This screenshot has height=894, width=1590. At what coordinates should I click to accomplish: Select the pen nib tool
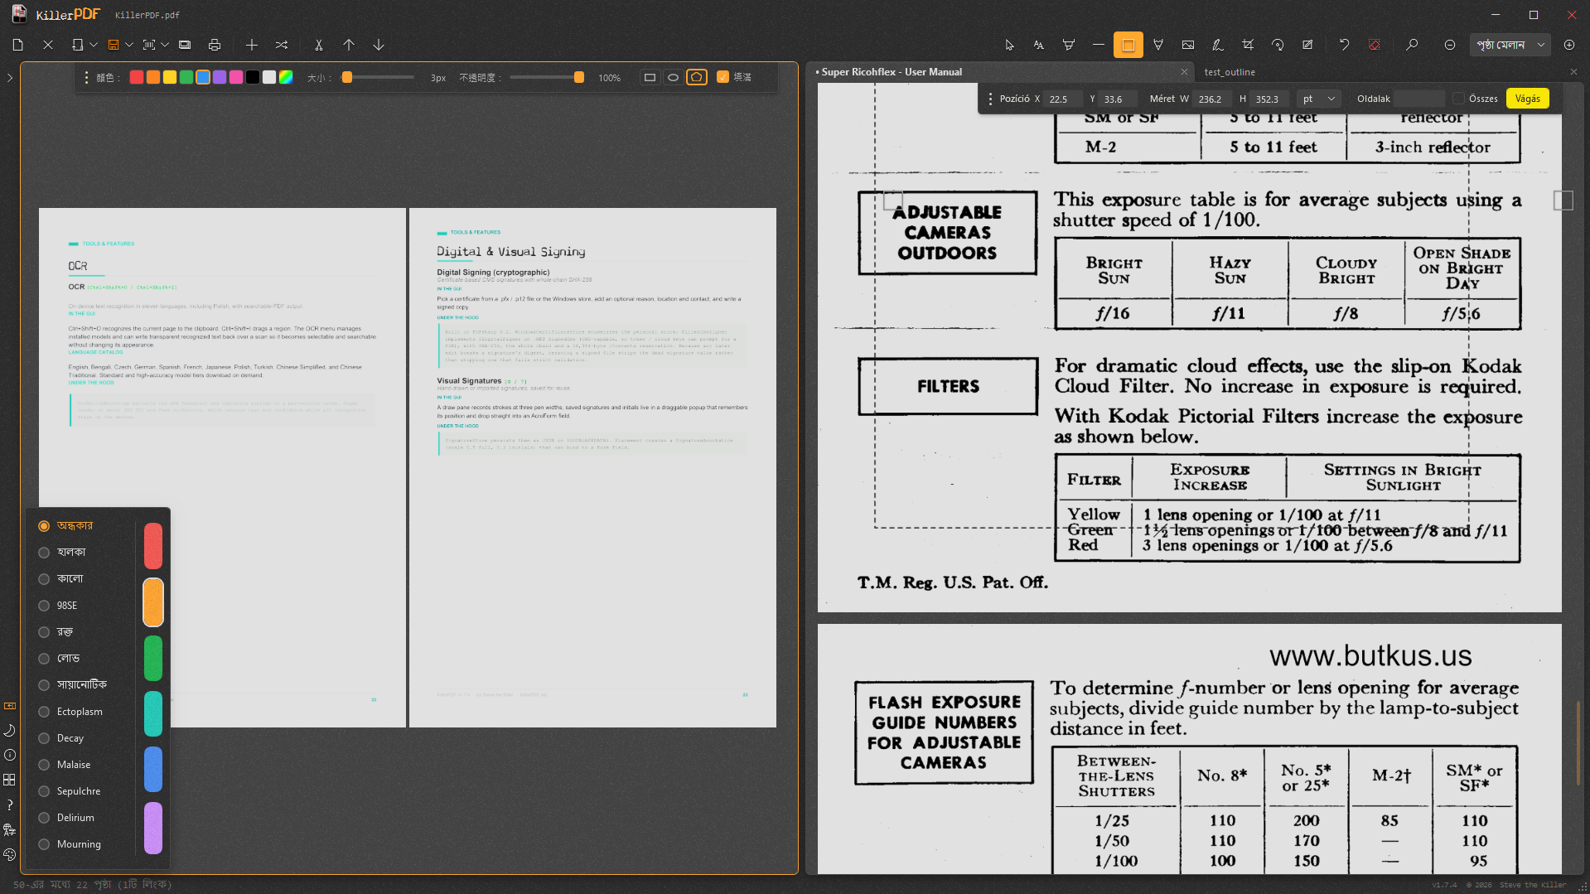click(x=1158, y=45)
